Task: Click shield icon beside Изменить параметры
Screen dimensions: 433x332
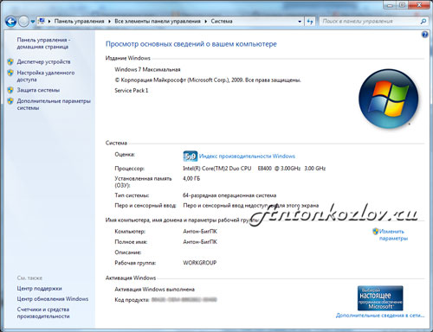Action: (375, 231)
